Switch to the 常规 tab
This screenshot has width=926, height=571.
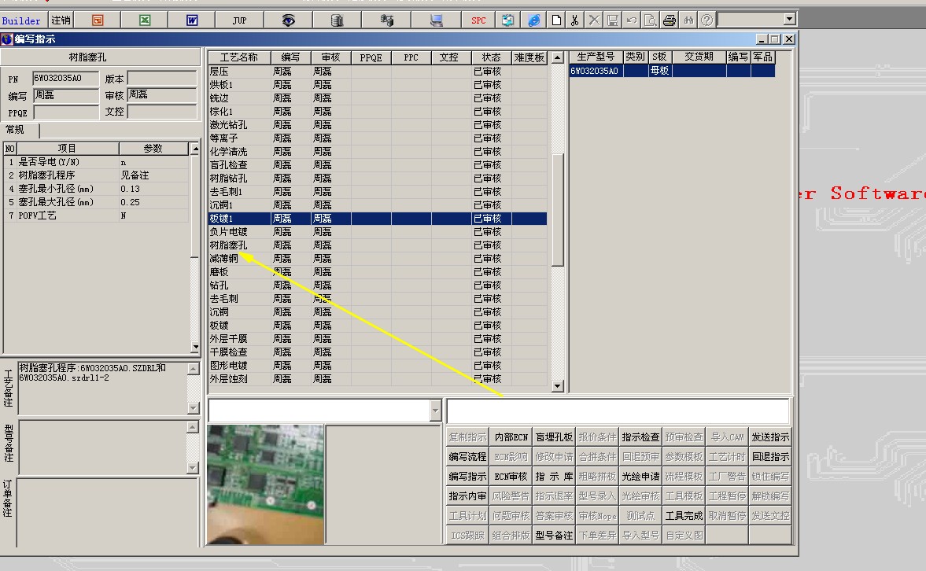point(16,130)
